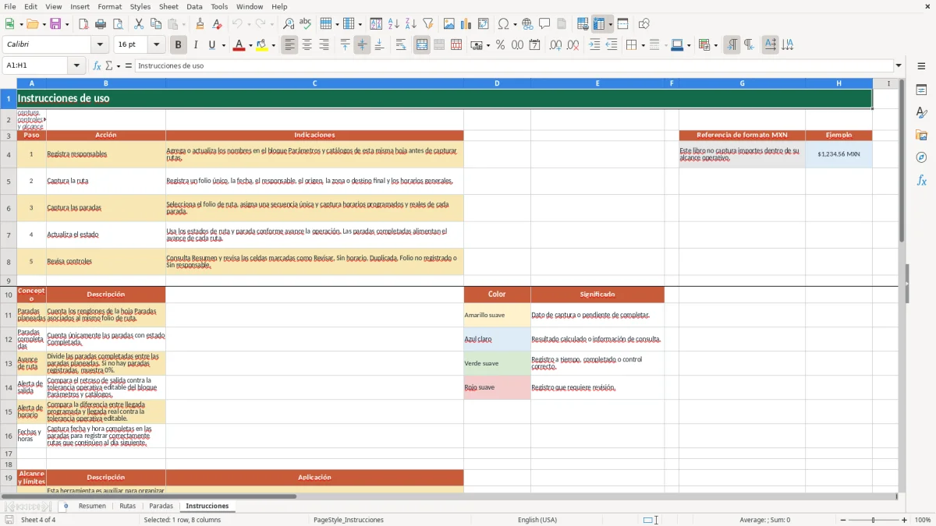Open sidebar Navigator compass icon
Screen dimensions: 936x526
click(921, 157)
